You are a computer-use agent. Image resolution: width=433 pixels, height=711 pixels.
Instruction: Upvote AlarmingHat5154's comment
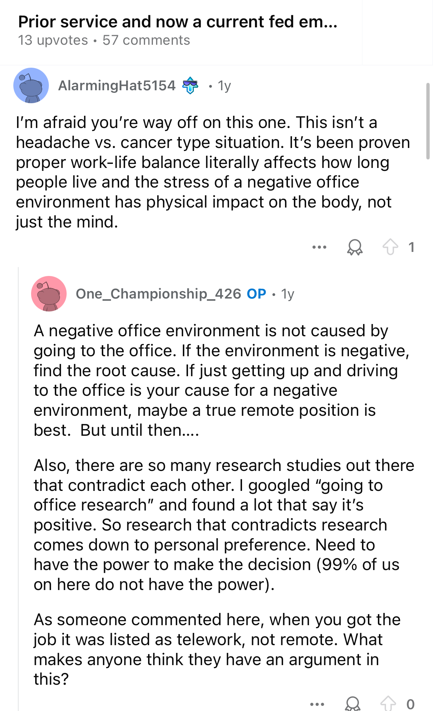(x=390, y=247)
